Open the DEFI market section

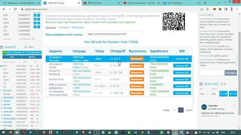click(x=12, y=57)
